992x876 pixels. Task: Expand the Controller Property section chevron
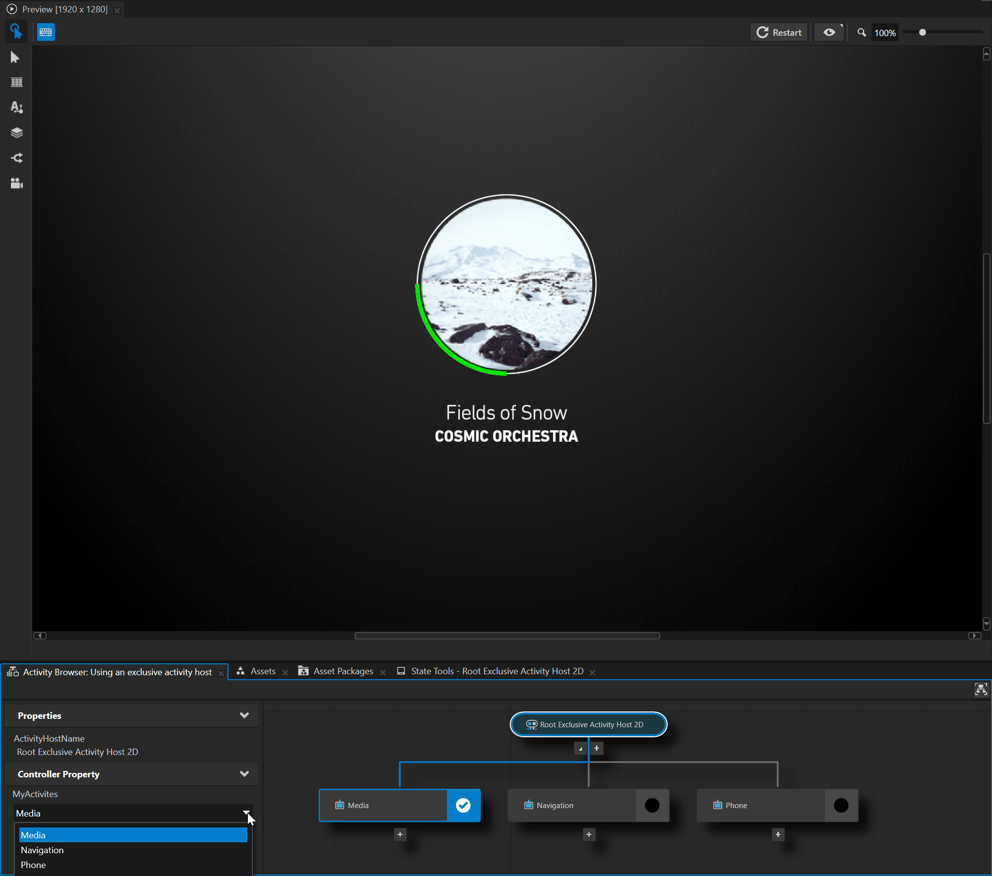(244, 774)
